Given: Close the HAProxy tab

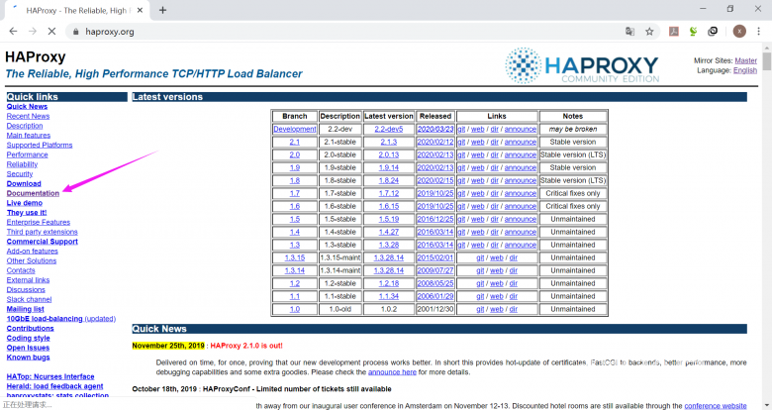Looking at the screenshot, I should pyautogui.click(x=140, y=10).
